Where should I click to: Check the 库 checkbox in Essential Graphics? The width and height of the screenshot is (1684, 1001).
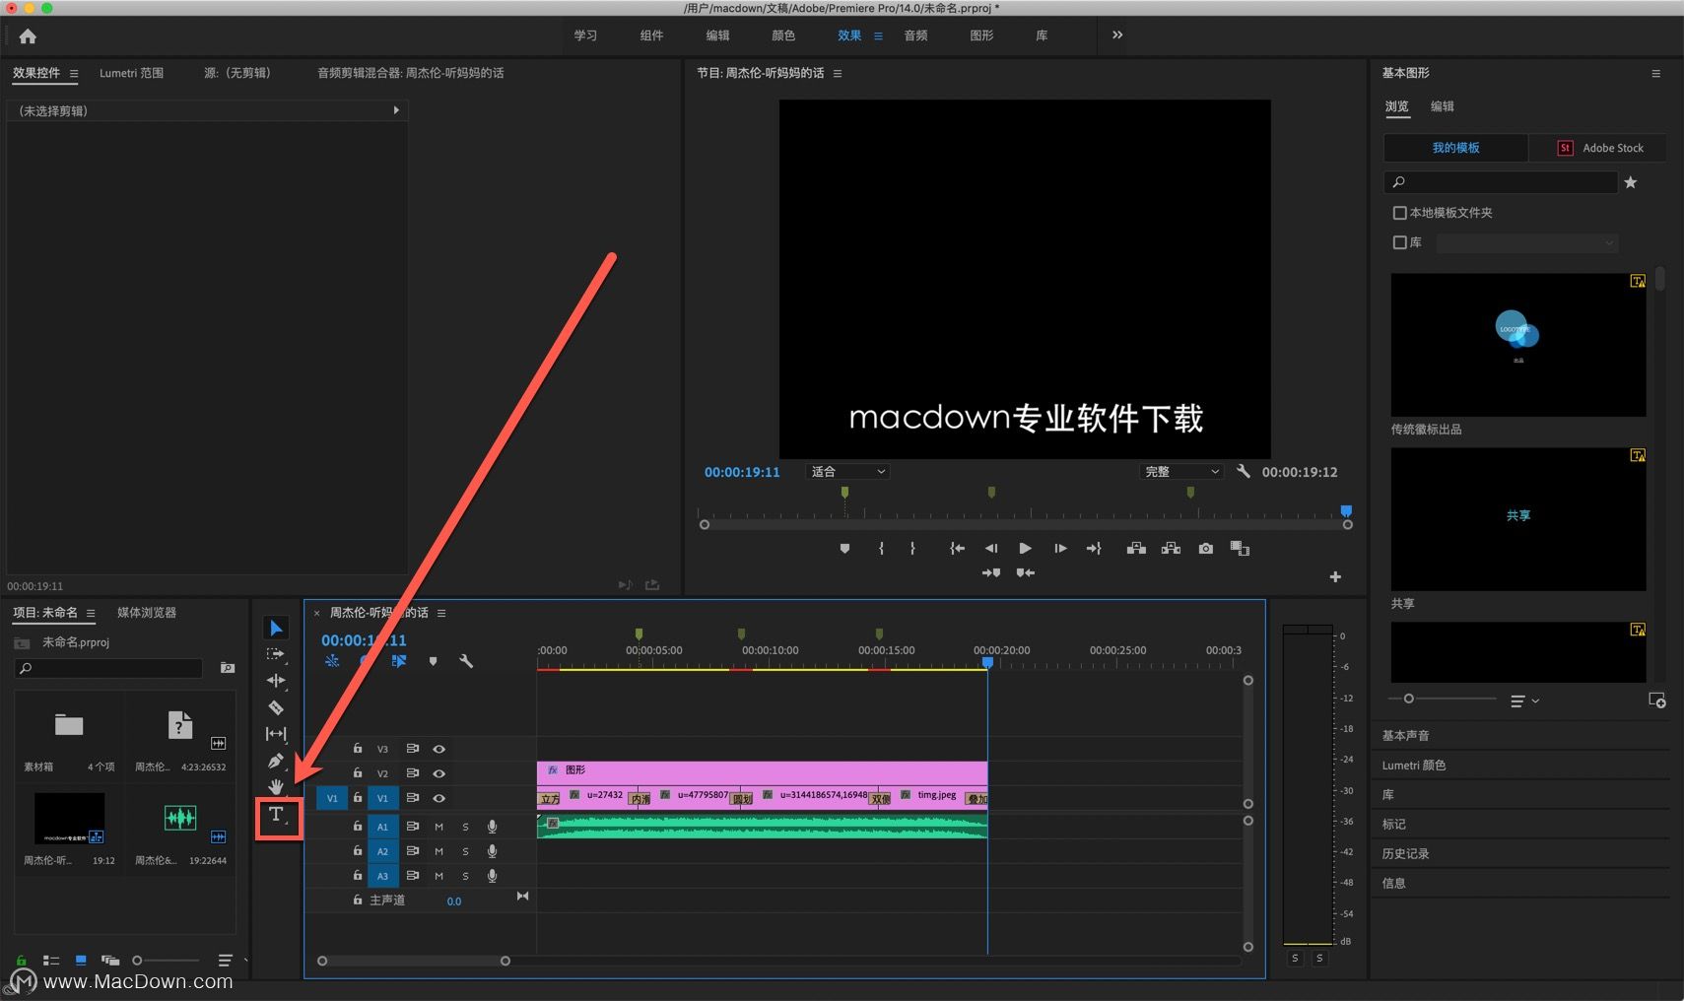1399,242
